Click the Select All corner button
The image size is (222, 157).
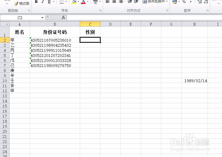click(5, 24)
